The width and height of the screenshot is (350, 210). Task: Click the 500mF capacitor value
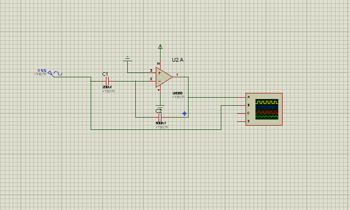coord(161,123)
